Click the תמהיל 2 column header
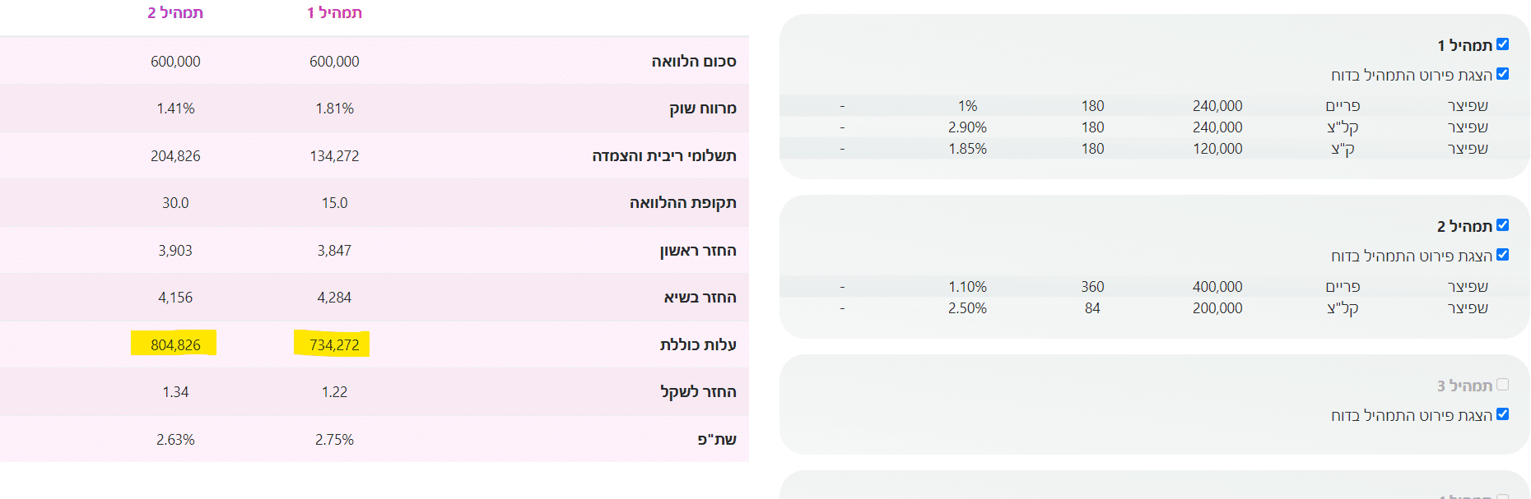The image size is (1531, 499). click(x=175, y=13)
